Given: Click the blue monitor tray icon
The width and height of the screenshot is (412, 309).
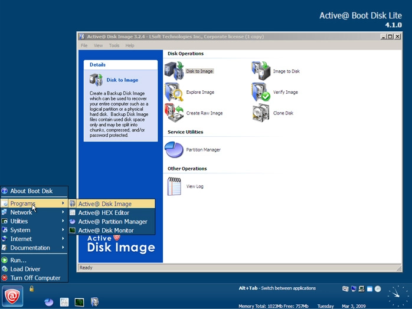Looking at the screenshot, I should 354,289.
